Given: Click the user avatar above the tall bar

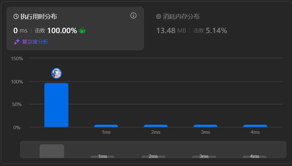Looking at the screenshot, I should tap(57, 73).
